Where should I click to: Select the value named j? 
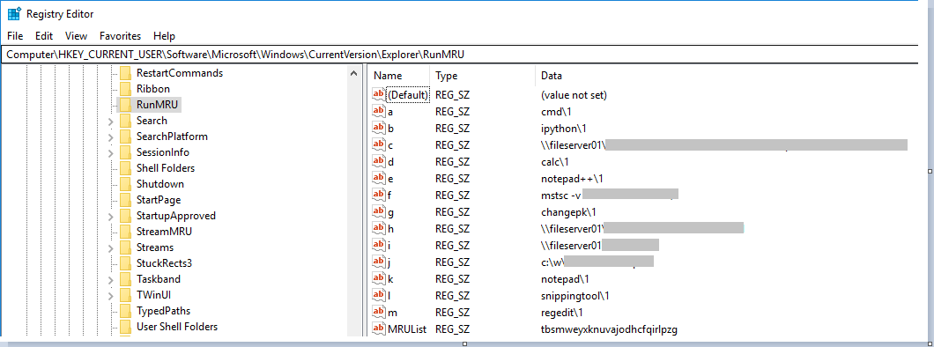tap(389, 262)
